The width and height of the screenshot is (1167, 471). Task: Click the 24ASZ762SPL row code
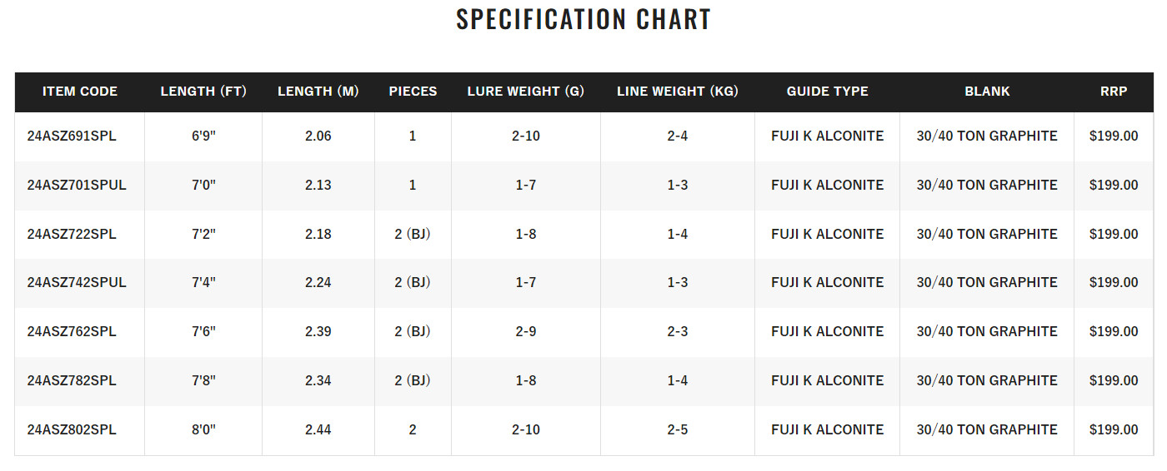tap(72, 331)
